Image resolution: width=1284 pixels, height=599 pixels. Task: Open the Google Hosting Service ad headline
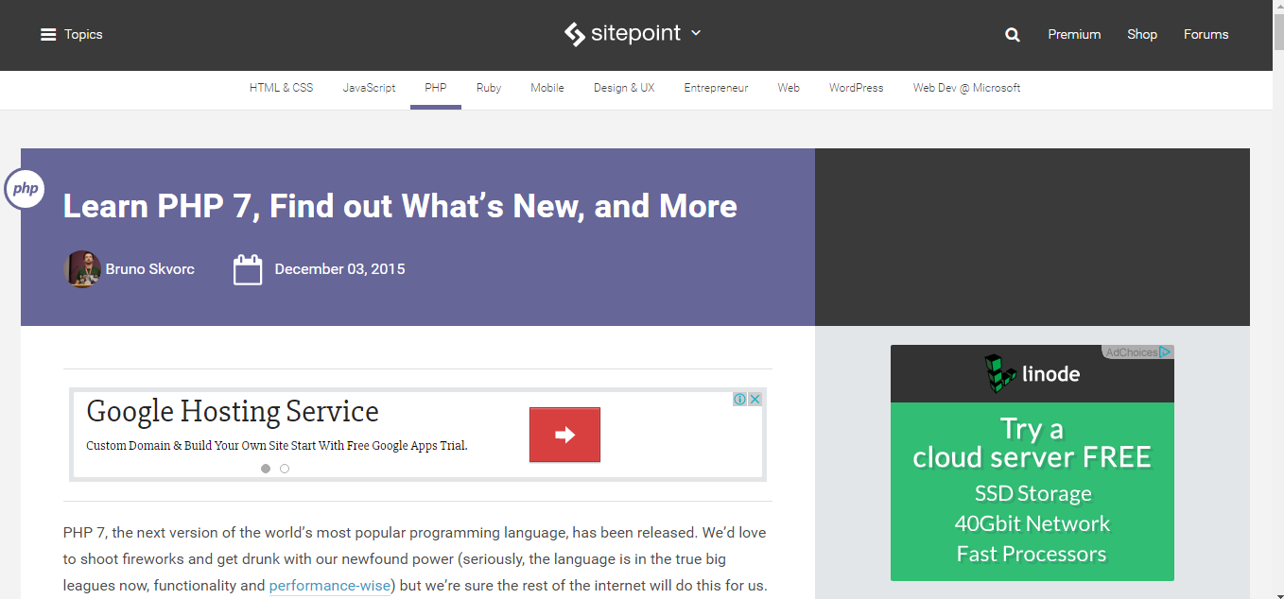point(233,412)
